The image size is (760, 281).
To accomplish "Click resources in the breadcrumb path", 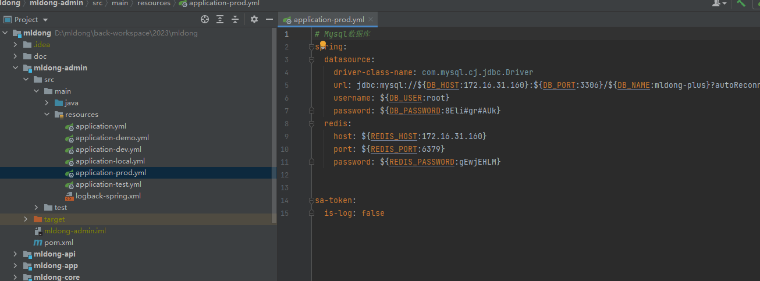I will click(x=154, y=3).
